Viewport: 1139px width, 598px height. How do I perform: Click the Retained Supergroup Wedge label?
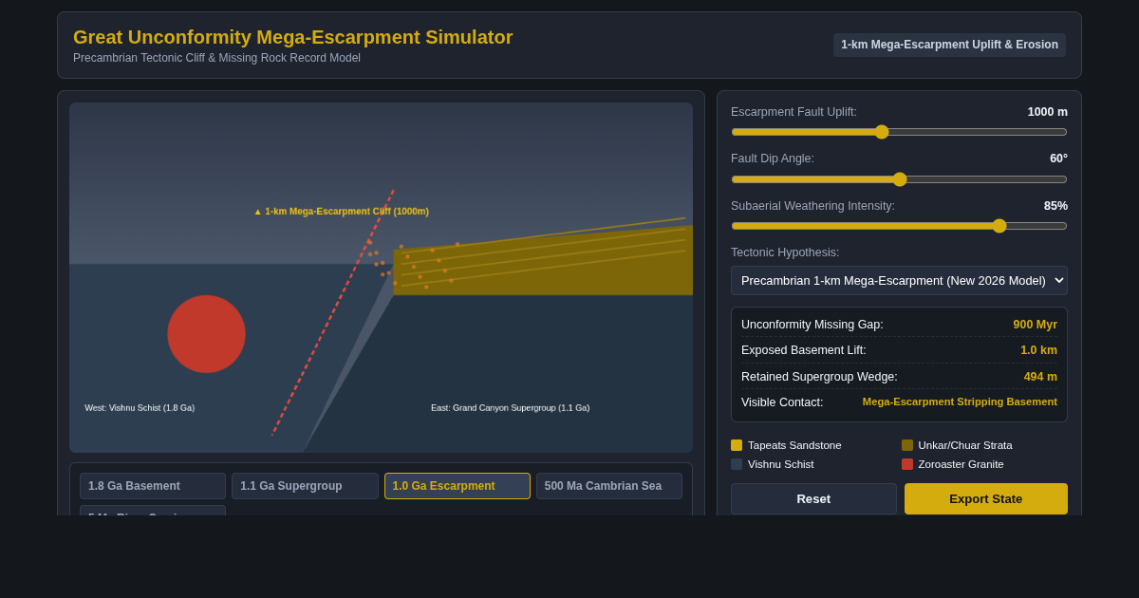(819, 377)
